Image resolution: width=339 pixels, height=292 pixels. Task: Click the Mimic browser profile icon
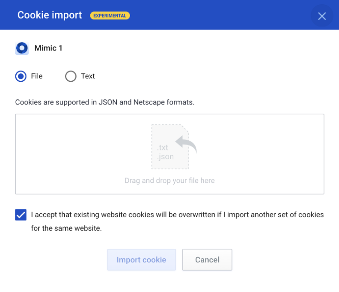coord(22,48)
